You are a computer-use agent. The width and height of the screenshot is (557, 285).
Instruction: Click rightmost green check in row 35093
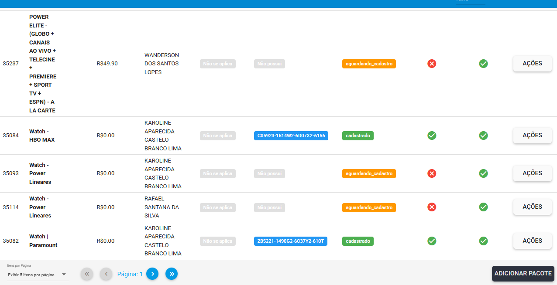pos(483,173)
